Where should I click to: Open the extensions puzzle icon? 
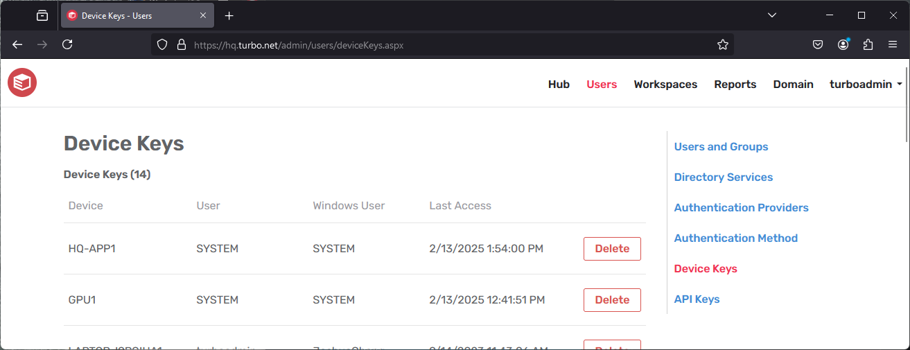[868, 44]
